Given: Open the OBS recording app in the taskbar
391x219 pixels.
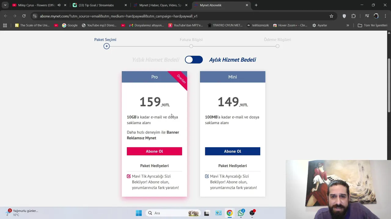Looking at the screenshot, I should click(x=252, y=213).
